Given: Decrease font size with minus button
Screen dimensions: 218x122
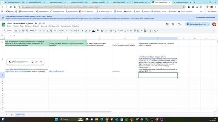Looking at the screenshot, I should pos(71,30).
